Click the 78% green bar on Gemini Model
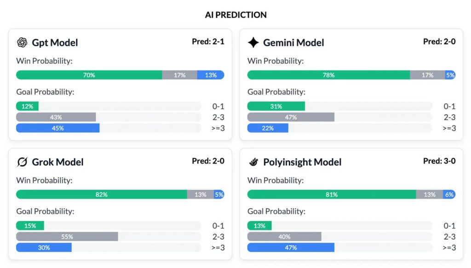Screen dimensions: 471x268 coord(328,74)
